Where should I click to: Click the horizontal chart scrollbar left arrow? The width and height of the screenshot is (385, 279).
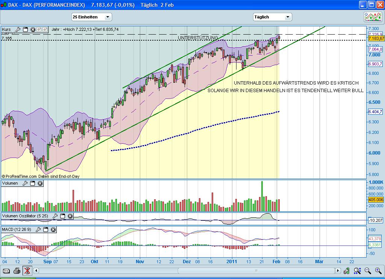tap(36, 271)
